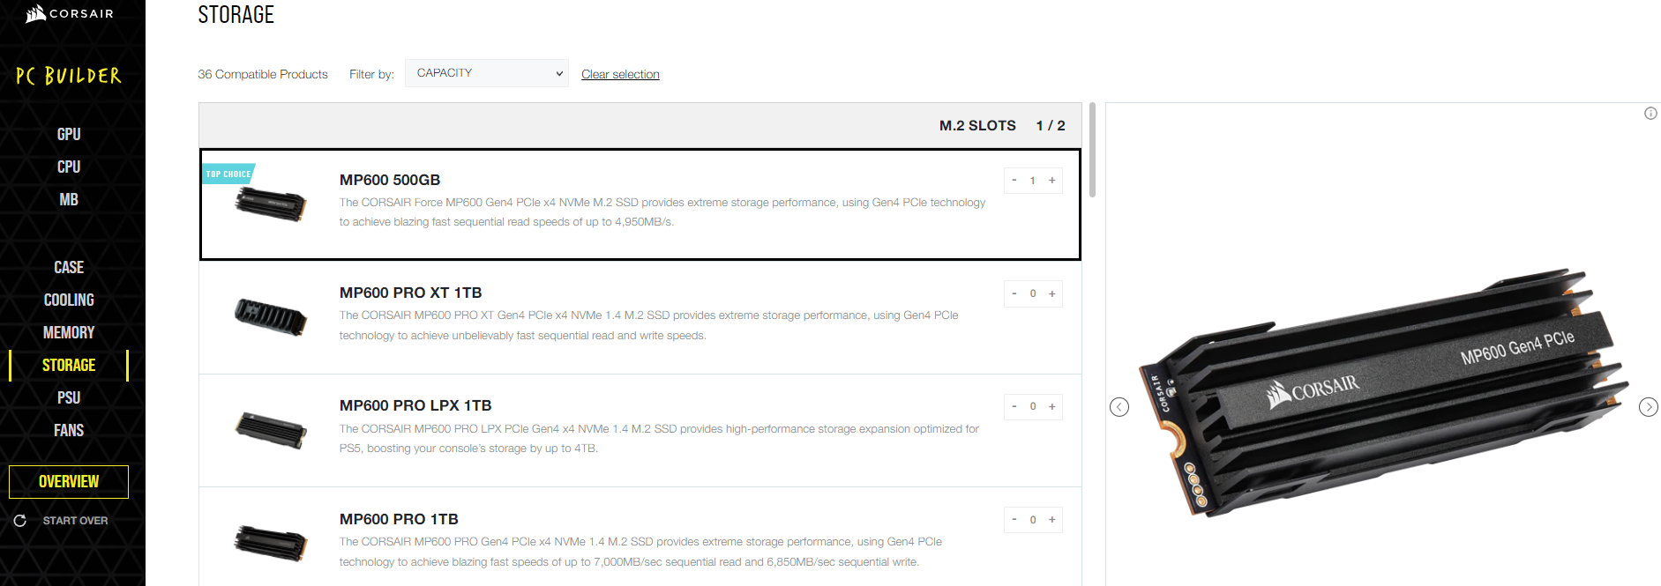The width and height of the screenshot is (1661, 586).
Task: Open the OVERVIEW button
Action: pos(69,482)
